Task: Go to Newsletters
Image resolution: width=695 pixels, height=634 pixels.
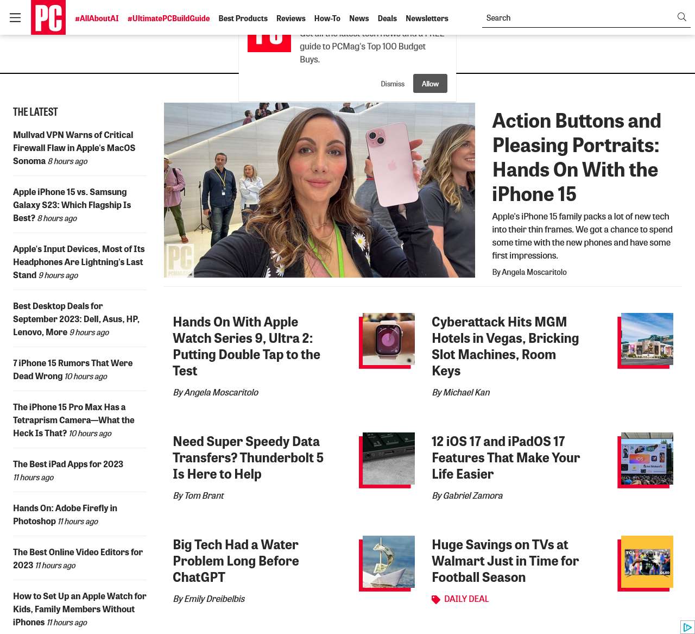Action: (x=427, y=18)
